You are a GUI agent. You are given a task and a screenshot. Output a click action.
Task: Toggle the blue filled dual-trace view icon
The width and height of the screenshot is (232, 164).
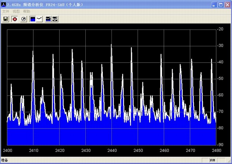[48, 19]
